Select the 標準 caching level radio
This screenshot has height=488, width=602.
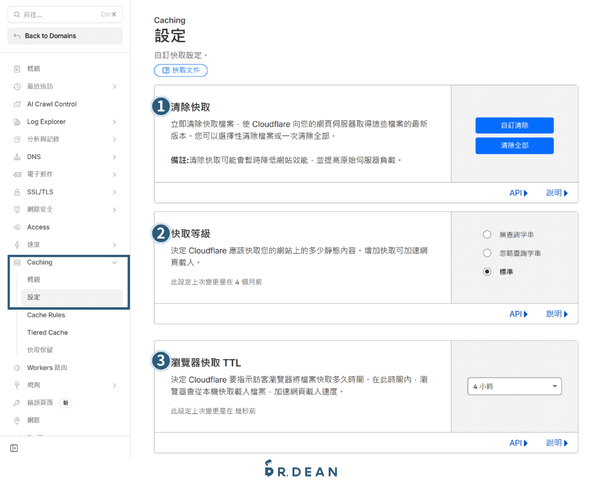(487, 271)
